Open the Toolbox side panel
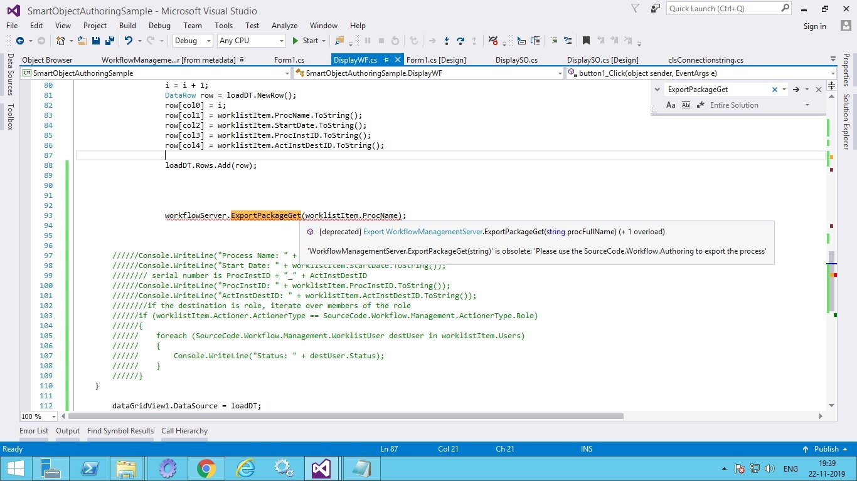The width and height of the screenshot is (857, 481). coord(10,116)
